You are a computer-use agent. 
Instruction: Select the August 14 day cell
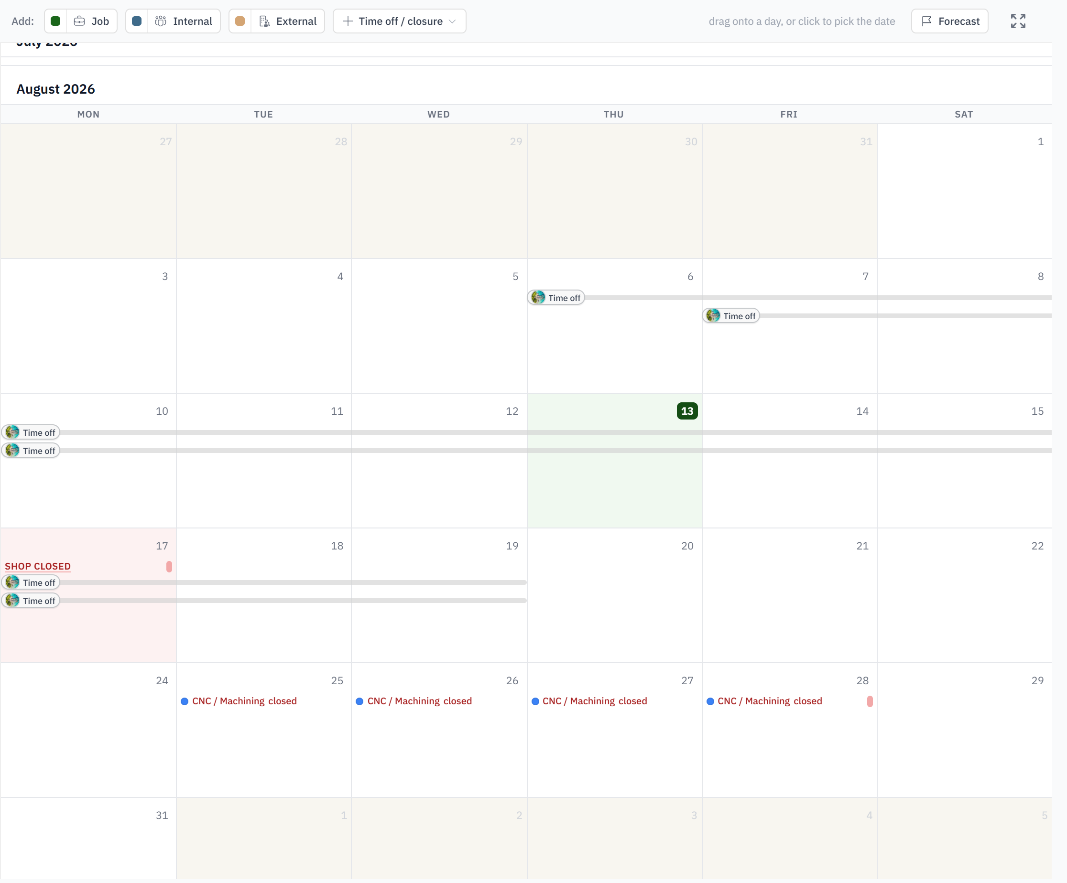(x=790, y=461)
